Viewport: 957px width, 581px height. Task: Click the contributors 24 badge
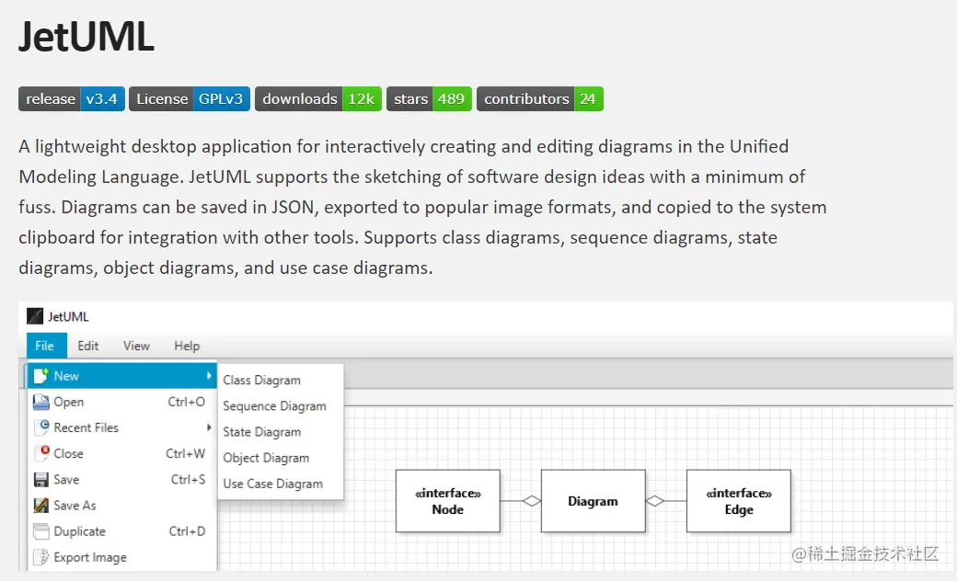pos(539,98)
